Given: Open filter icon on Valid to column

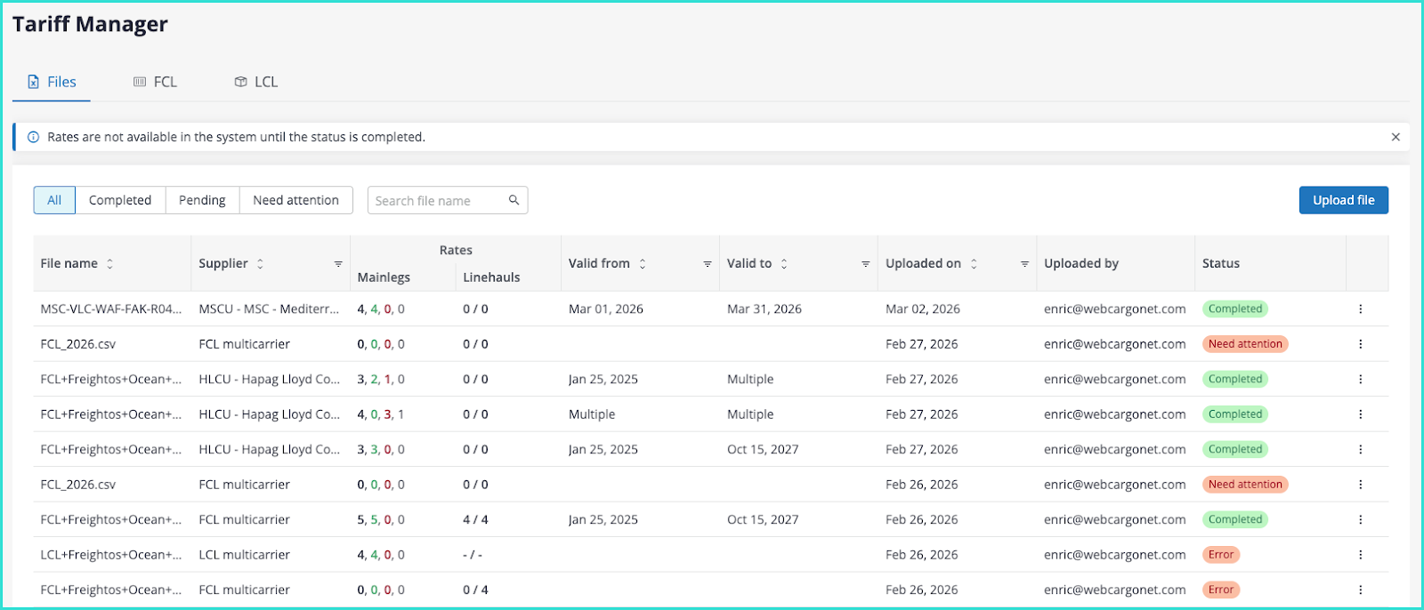Looking at the screenshot, I should (865, 264).
